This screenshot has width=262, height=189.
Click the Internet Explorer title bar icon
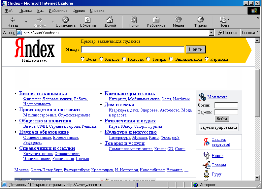coord(4,3)
